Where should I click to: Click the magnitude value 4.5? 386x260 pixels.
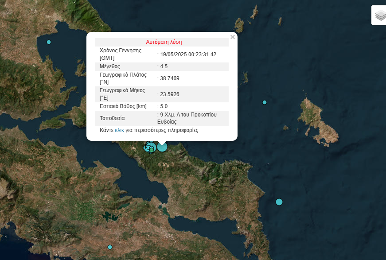click(164, 66)
